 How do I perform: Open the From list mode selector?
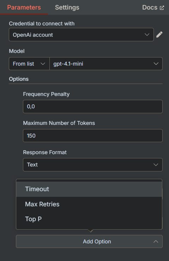click(29, 64)
